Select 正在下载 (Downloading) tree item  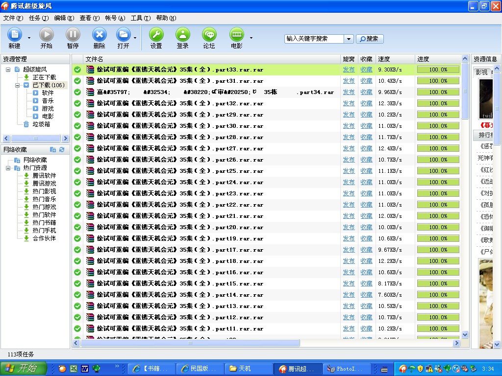pyautogui.click(x=44, y=77)
